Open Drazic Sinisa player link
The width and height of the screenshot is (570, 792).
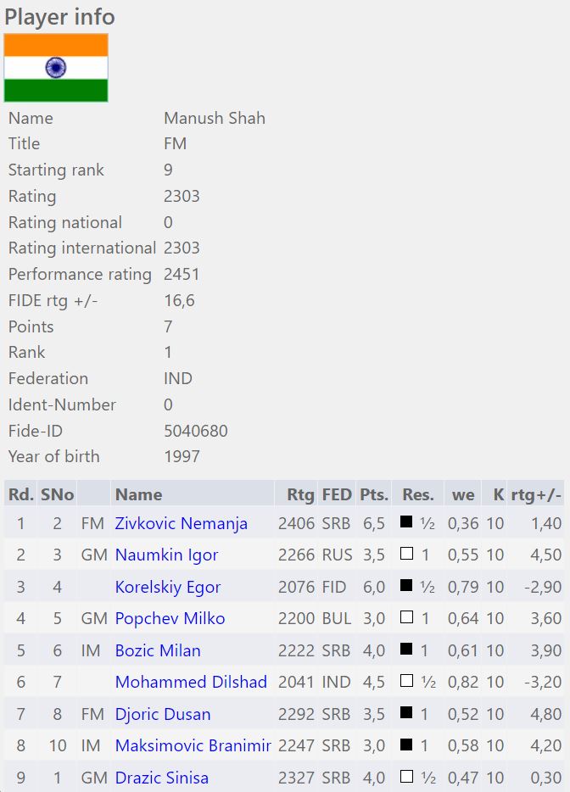[x=161, y=778]
